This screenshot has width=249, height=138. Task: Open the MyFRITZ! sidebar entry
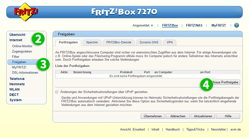click(x=19, y=67)
